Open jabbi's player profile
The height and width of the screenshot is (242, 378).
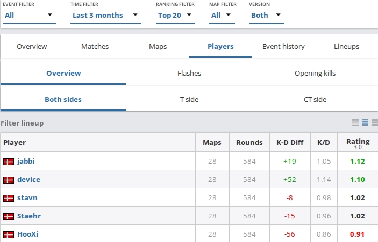click(x=26, y=161)
